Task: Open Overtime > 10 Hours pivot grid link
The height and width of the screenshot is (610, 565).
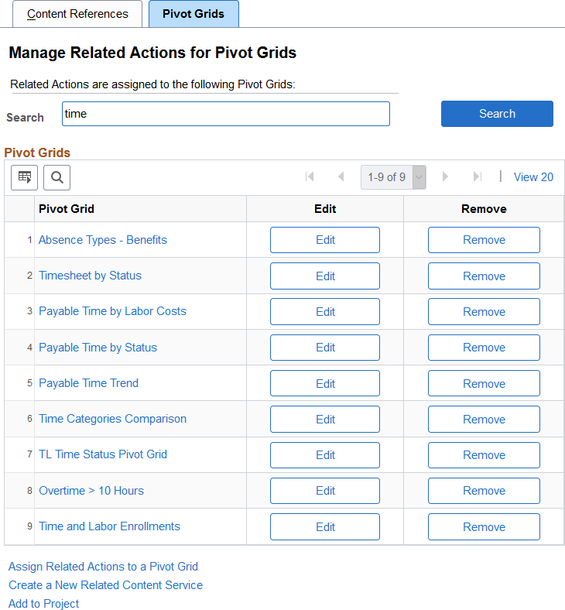Action: pos(91,491)
